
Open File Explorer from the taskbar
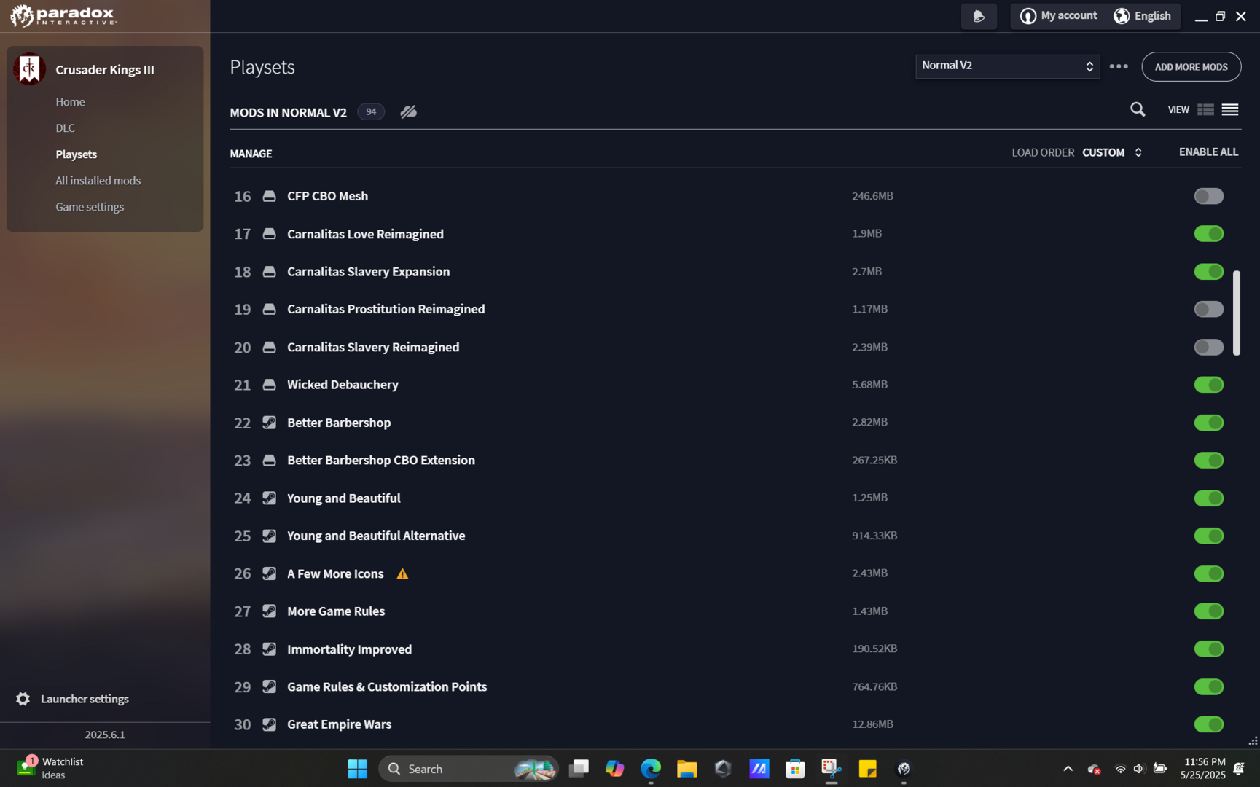(686, 769)
